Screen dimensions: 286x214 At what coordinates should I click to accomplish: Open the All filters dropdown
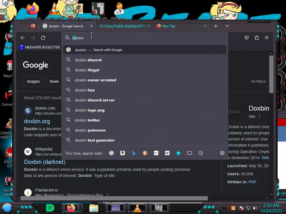pyautogui.click(x=259, y=81)
